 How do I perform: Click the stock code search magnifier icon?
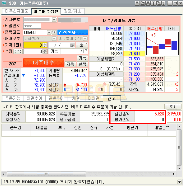[x=54, y=32]
